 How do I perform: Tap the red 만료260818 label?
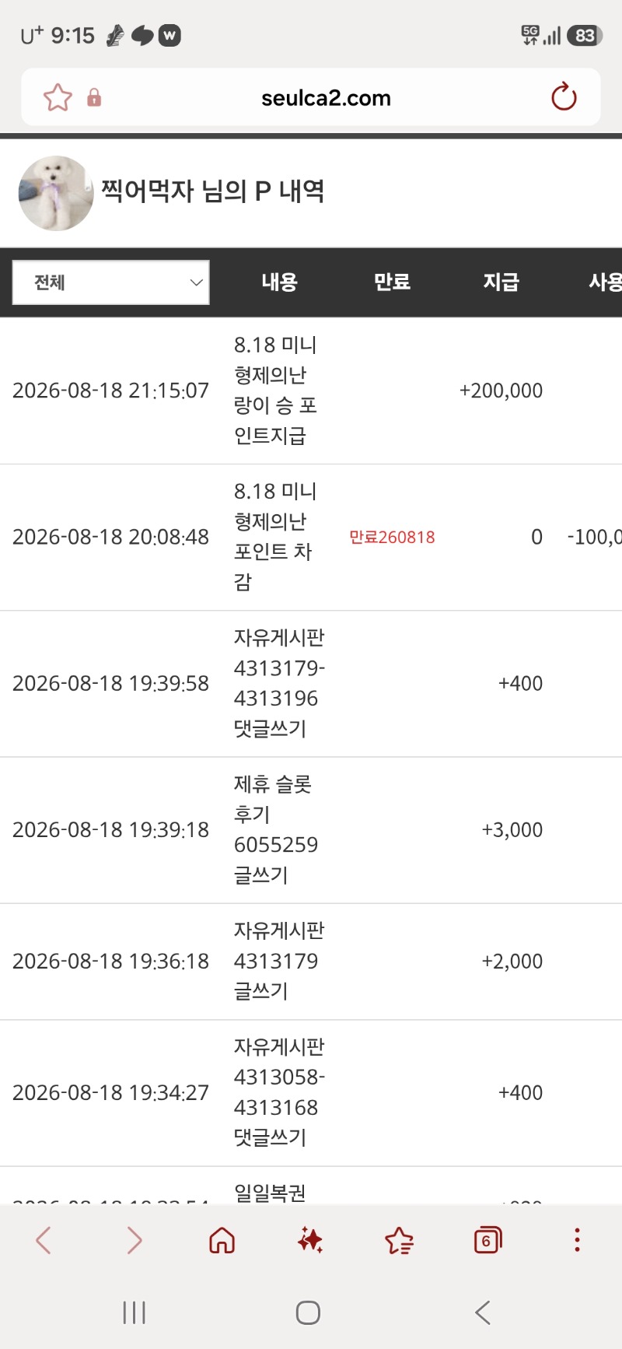[392, 538]
